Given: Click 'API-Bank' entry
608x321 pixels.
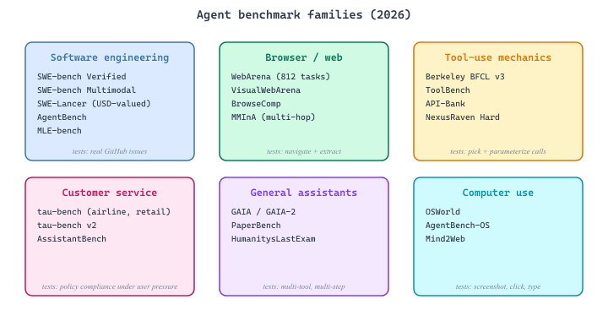Looking at the screenshot, I should [445, 104].
